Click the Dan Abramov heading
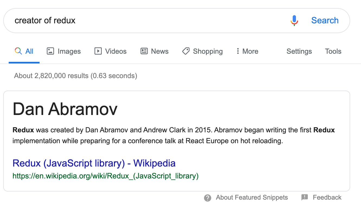The height and width of the screenshot is (211, 361). tap(65, 109)
